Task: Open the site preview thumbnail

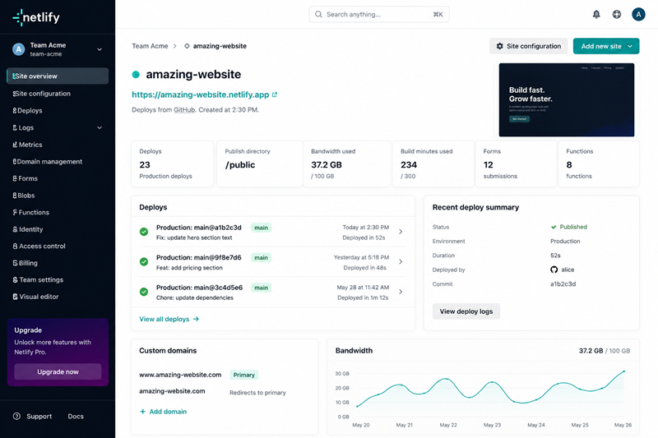Action: [x=567, y=99]
